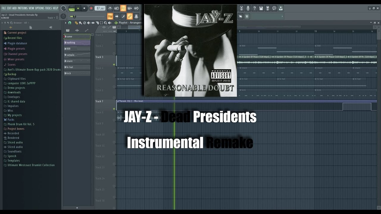The width and height of the screenshot is (381, 214).
Task: Toggle Track 1 mute dot
Action: (114, 42)
